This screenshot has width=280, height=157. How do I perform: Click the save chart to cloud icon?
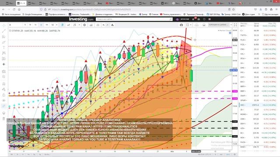[196, 25]
